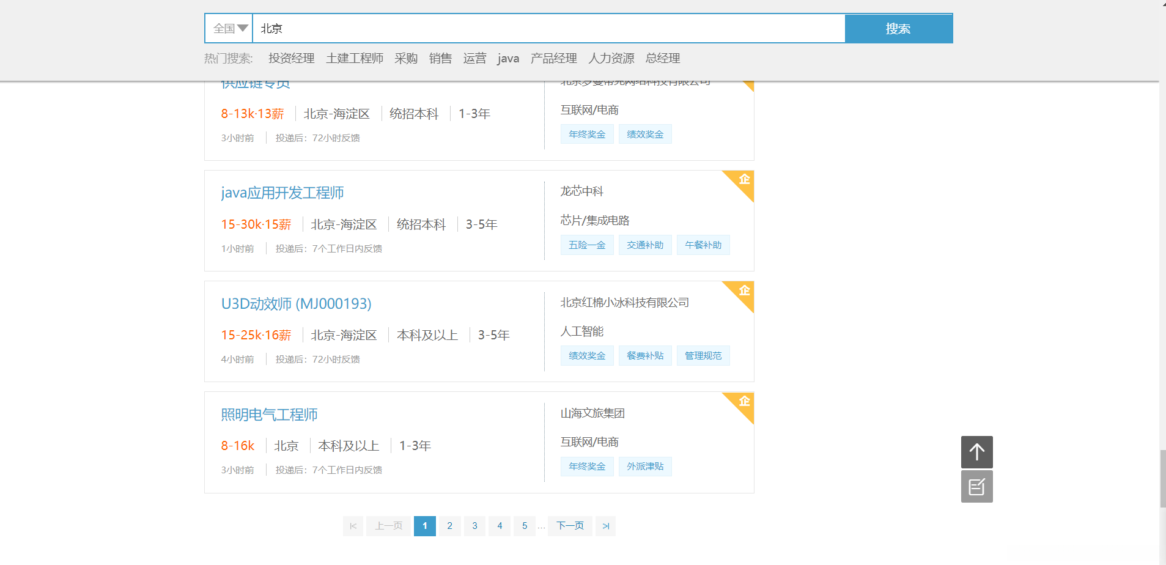
Task: Search hot keyword 产品经理
Action: [554, 58]
